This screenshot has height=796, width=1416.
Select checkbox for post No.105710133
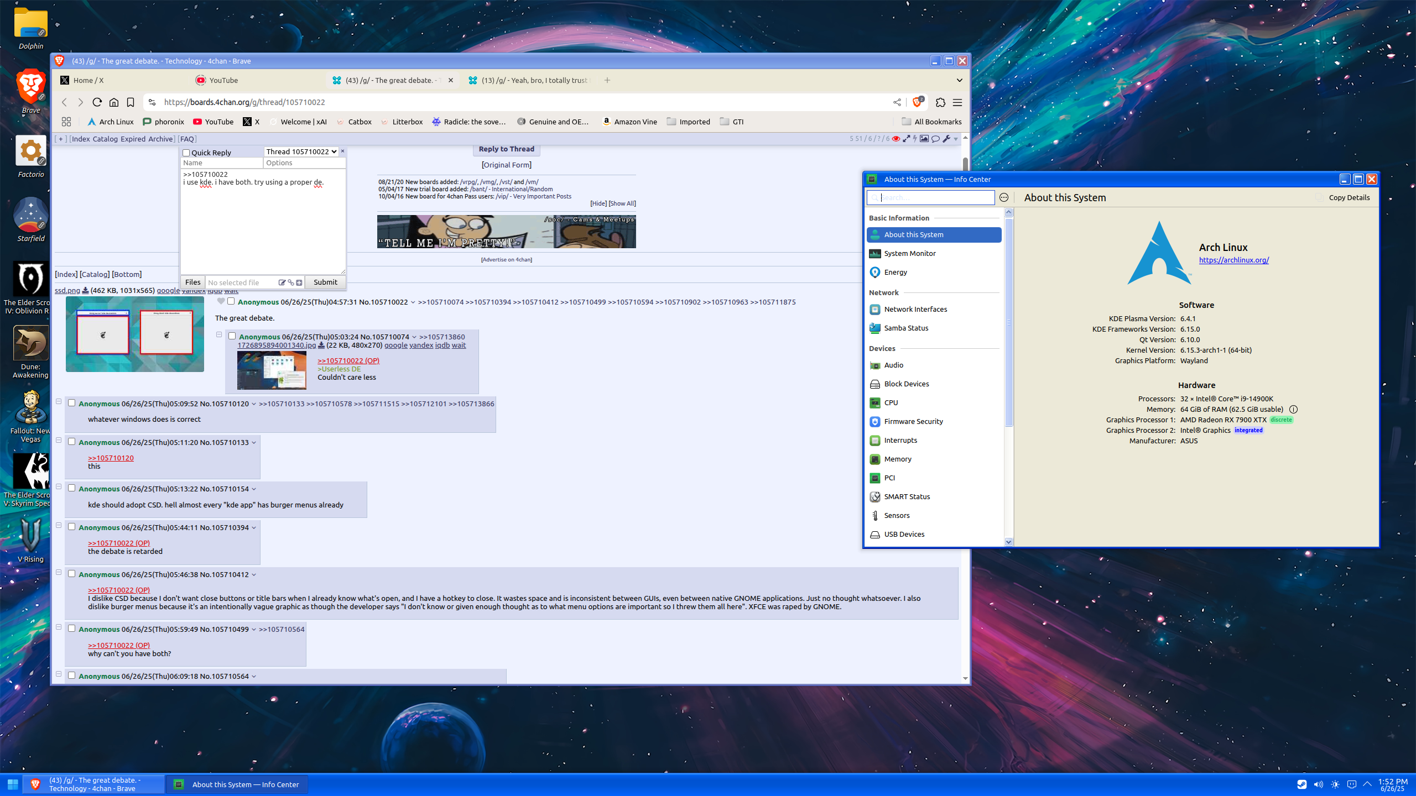(72, 442)
